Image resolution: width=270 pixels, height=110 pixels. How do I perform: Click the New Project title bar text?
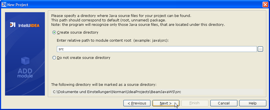click(18, 5)
